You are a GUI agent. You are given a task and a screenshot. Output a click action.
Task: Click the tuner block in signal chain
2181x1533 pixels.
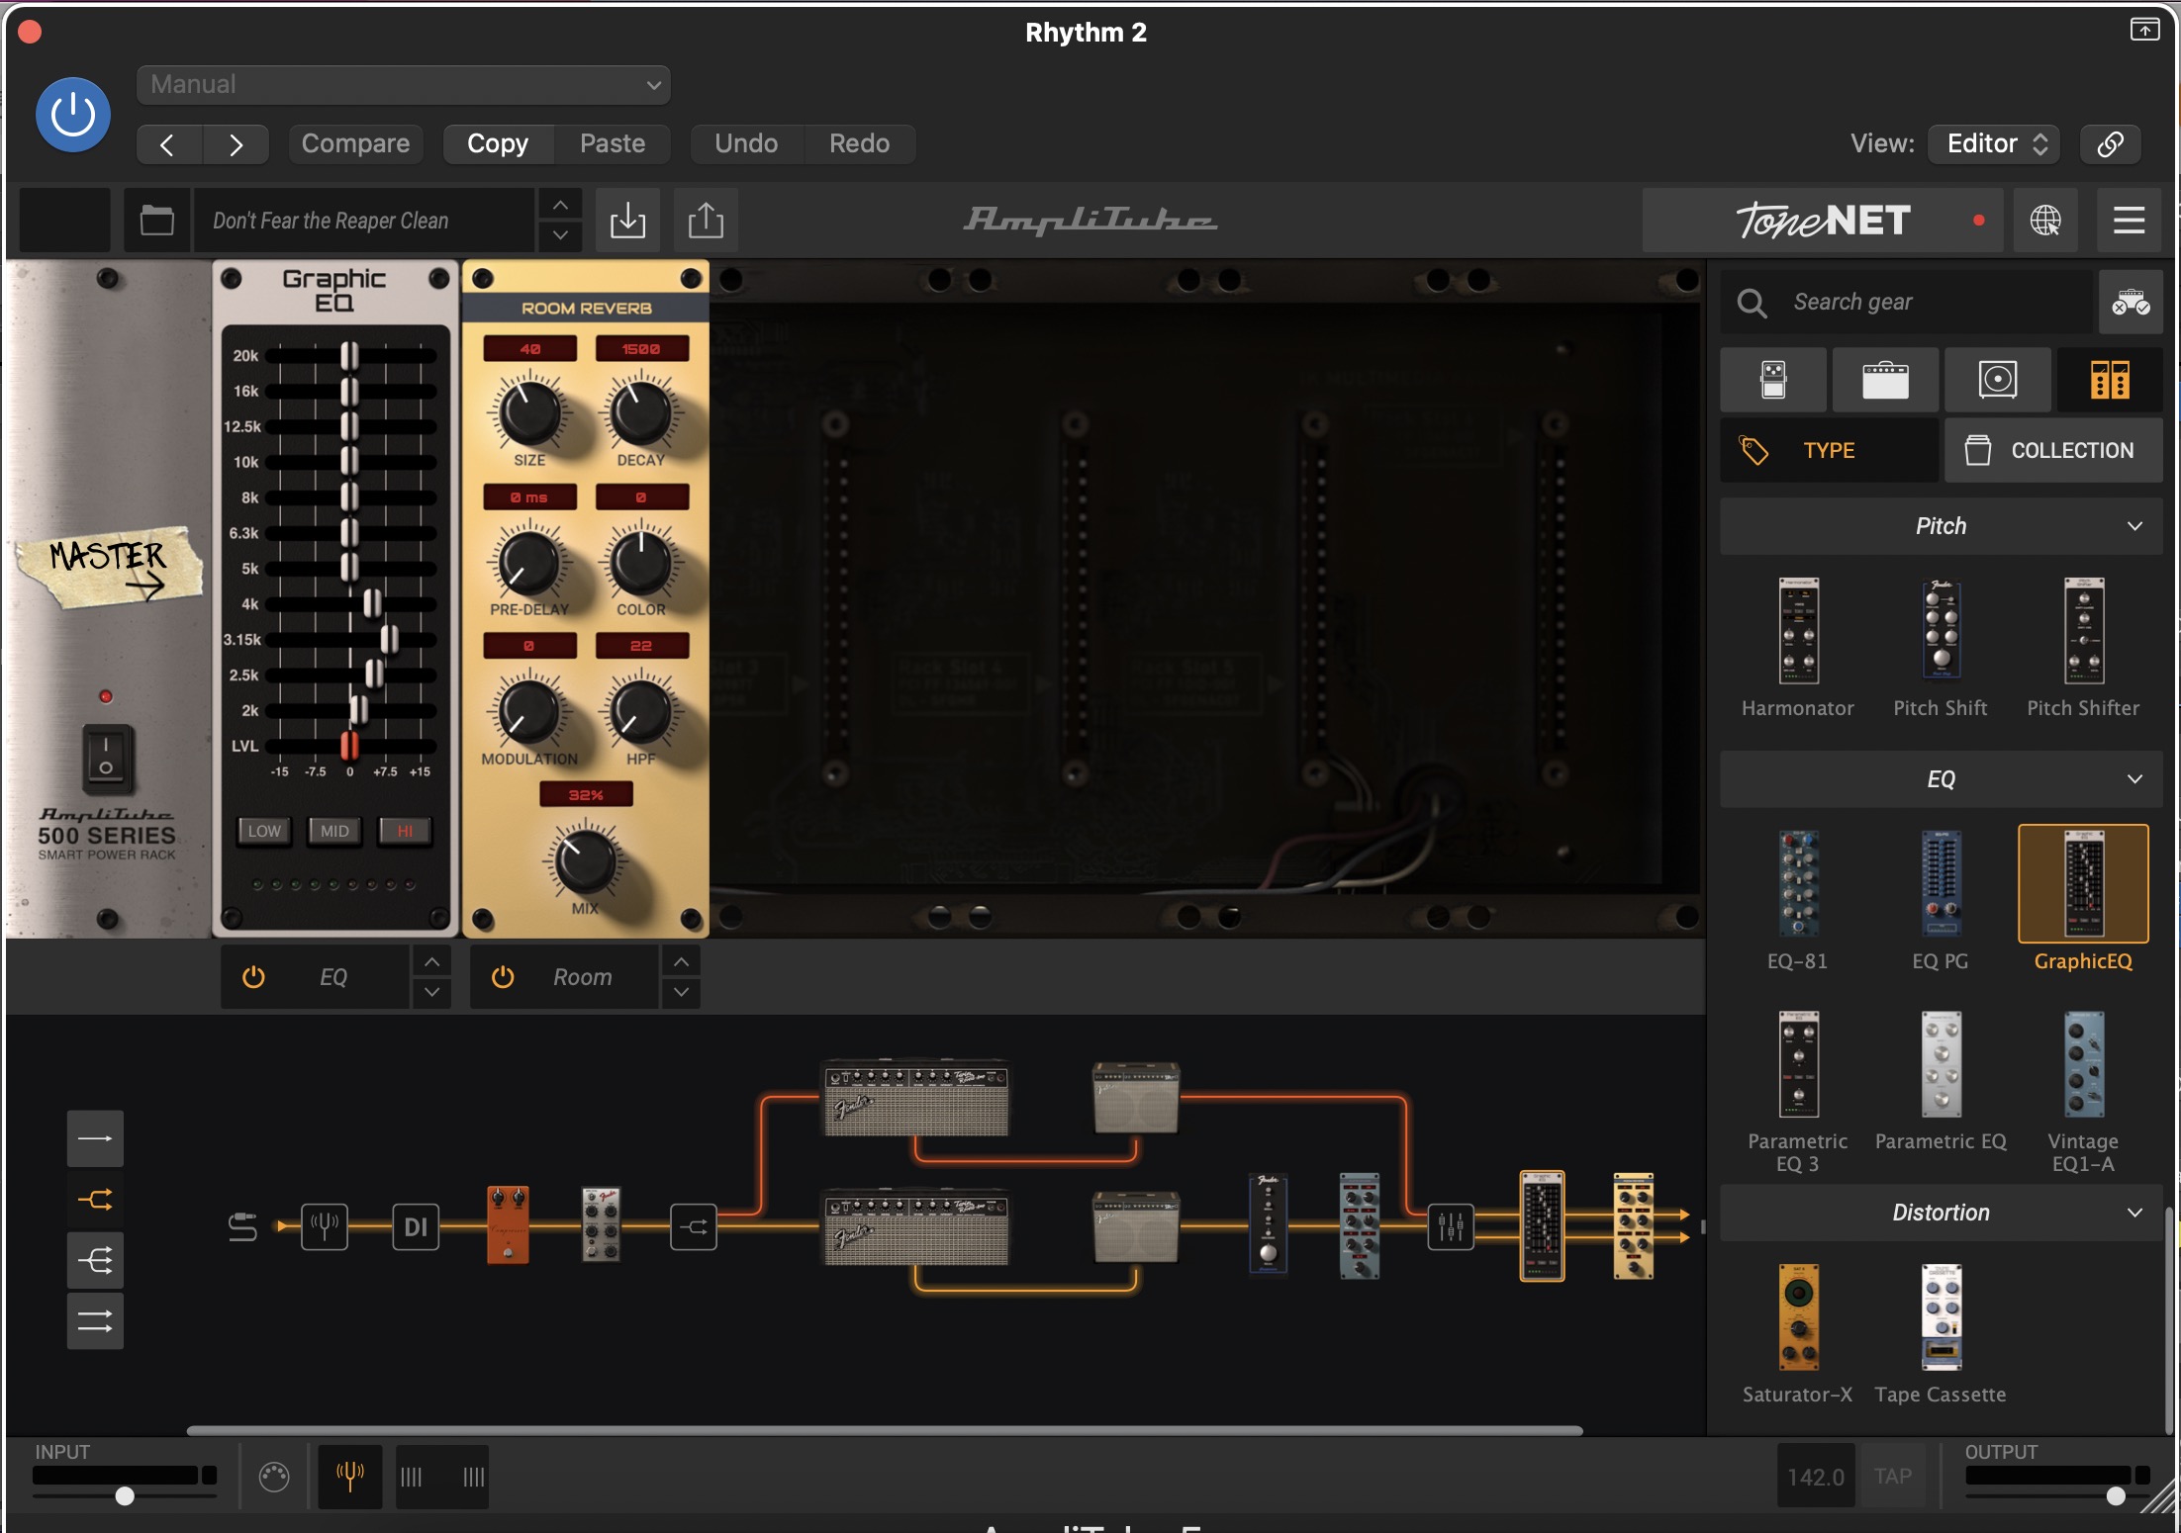(325, 1226)
